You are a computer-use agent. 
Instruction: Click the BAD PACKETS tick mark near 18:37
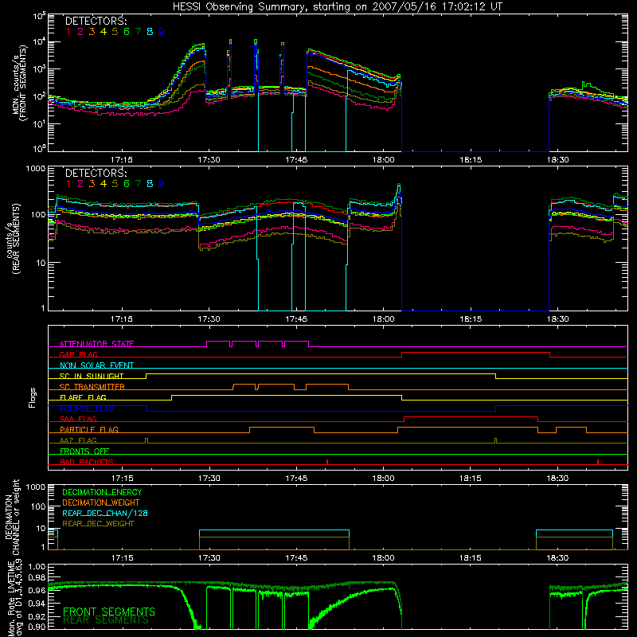(x=598, y=462)
